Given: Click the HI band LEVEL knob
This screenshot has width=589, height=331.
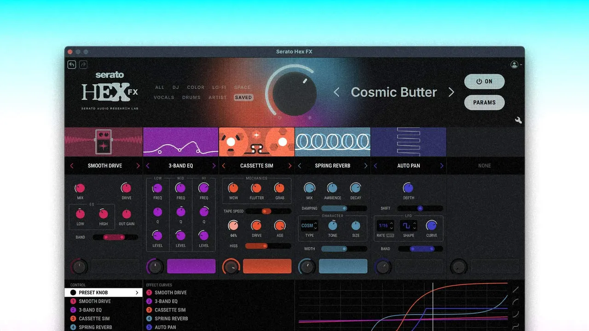Looking at the screenshot, I should coord(204,236).
